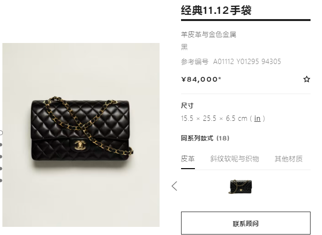Switch dimensions to inches via 'in' link
Screen dimensions: 322x235
pos(257,118)
